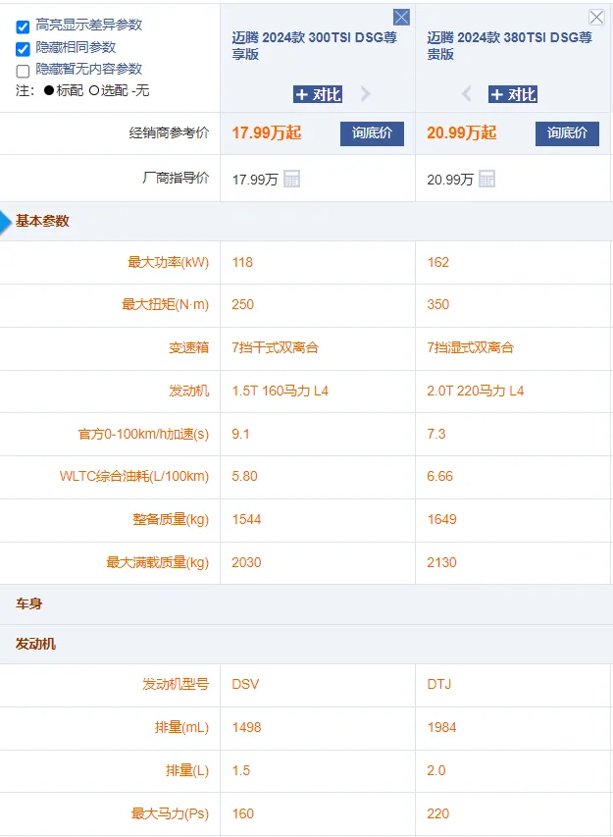Select the 最大马力(Ps) label
The height and width of the screenshot is (837, 613).
click(x=171, y=814)
